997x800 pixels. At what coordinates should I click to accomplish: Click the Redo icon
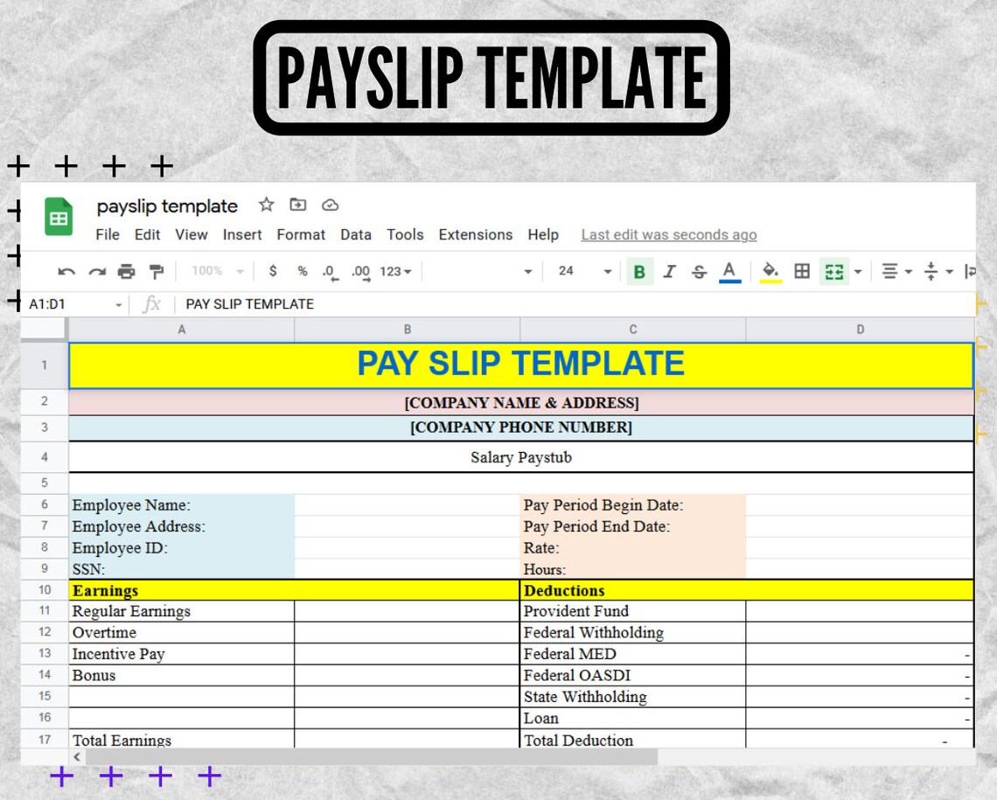(96, 271)
